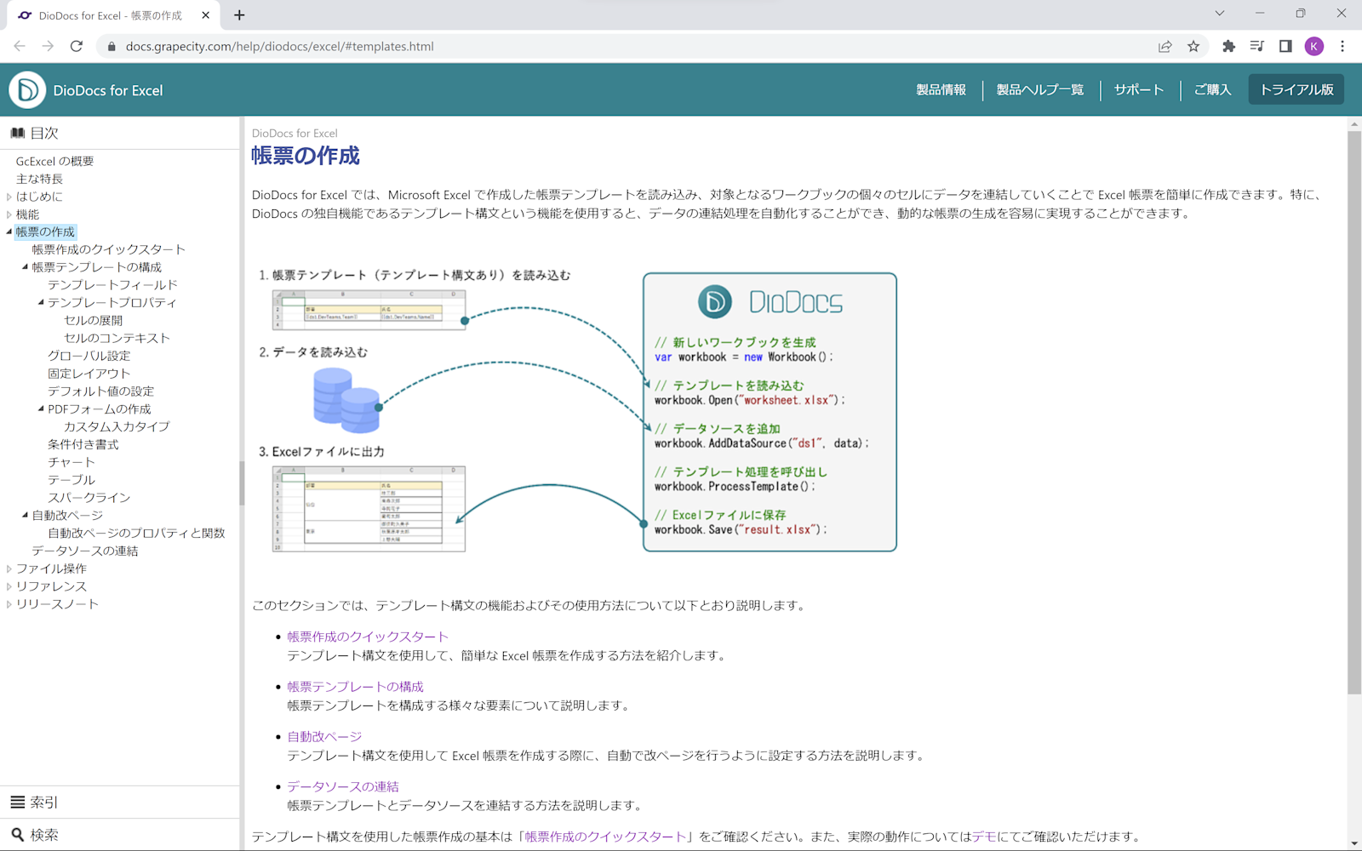
Task: Follow the 帳票テンプレートの構成 bullet link
Action: pyautogui.click(x=355, y=687)
